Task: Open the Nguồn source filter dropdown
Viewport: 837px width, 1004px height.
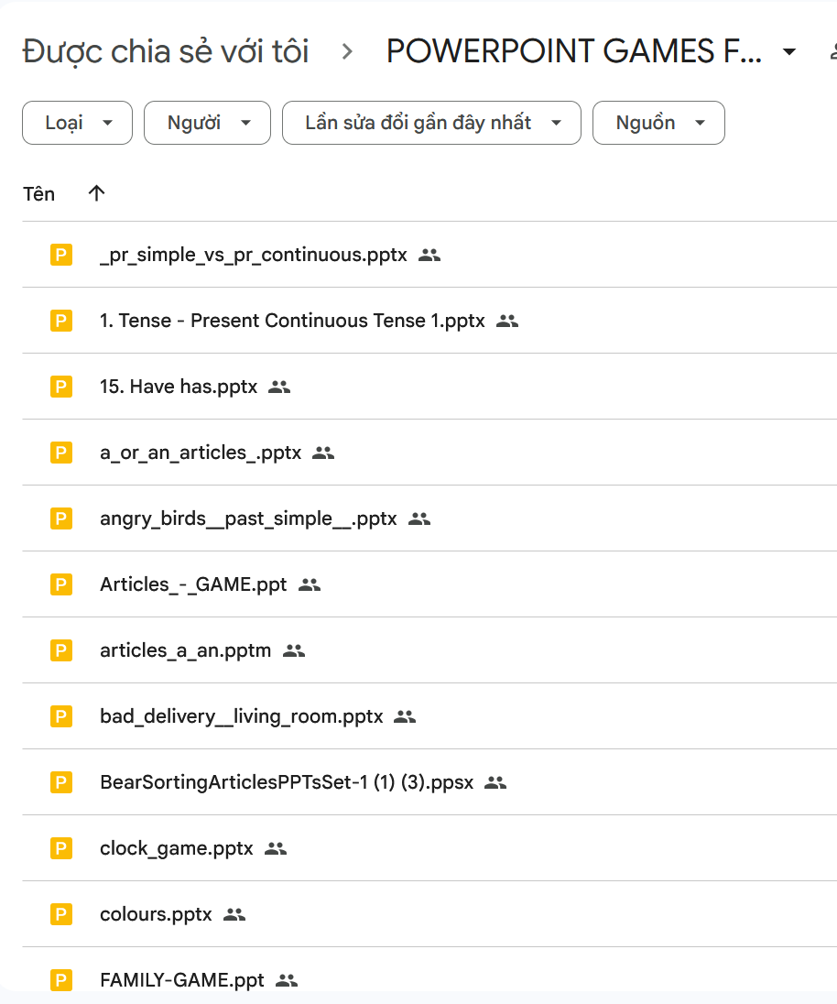Action: (658, 123)
